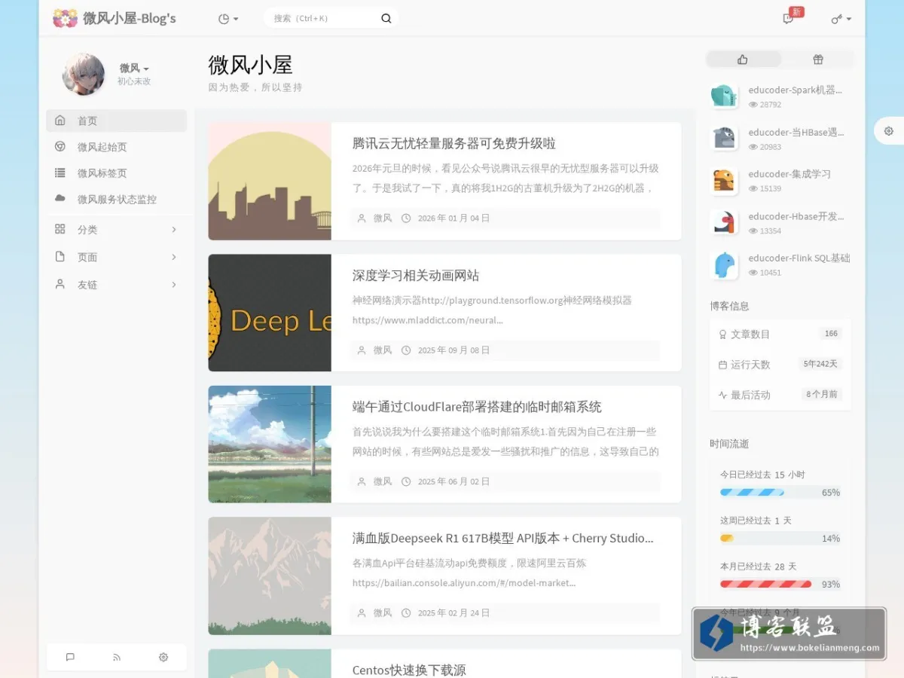Open popular post educoder-Hbase开发...
Image resolution: width=904 pixels, height=678 pixels.
pos(796,216)
